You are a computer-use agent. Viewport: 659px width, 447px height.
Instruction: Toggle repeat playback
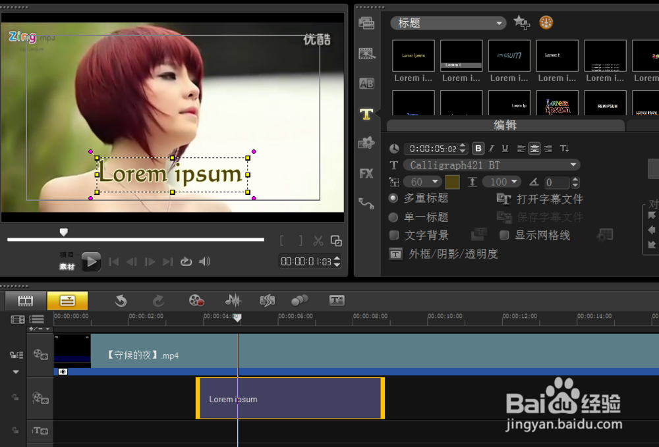pos(186,262)
